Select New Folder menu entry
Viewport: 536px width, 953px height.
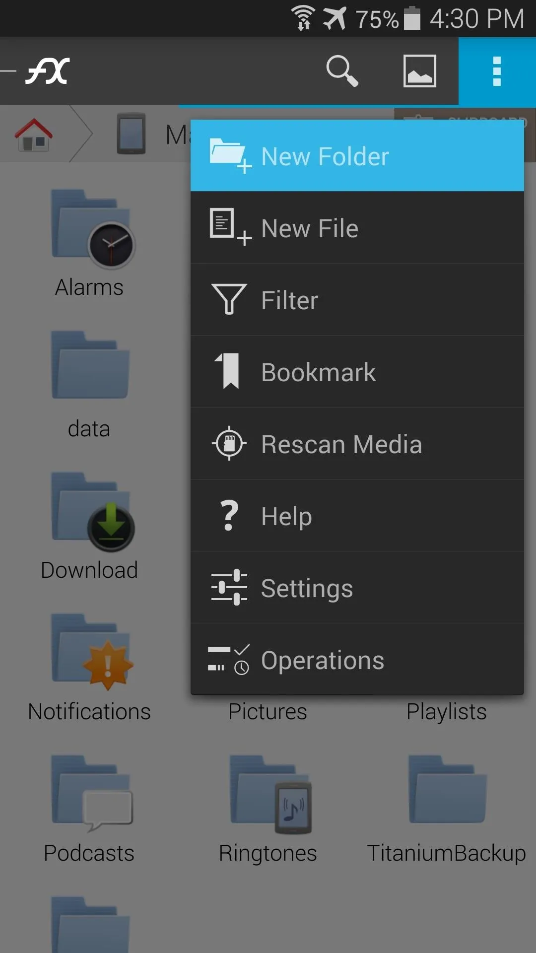click(x=357, y=156)
